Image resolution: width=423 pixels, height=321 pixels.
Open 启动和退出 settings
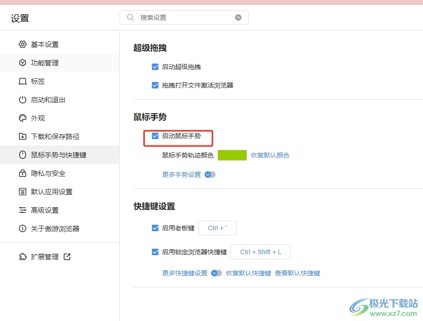60,99
